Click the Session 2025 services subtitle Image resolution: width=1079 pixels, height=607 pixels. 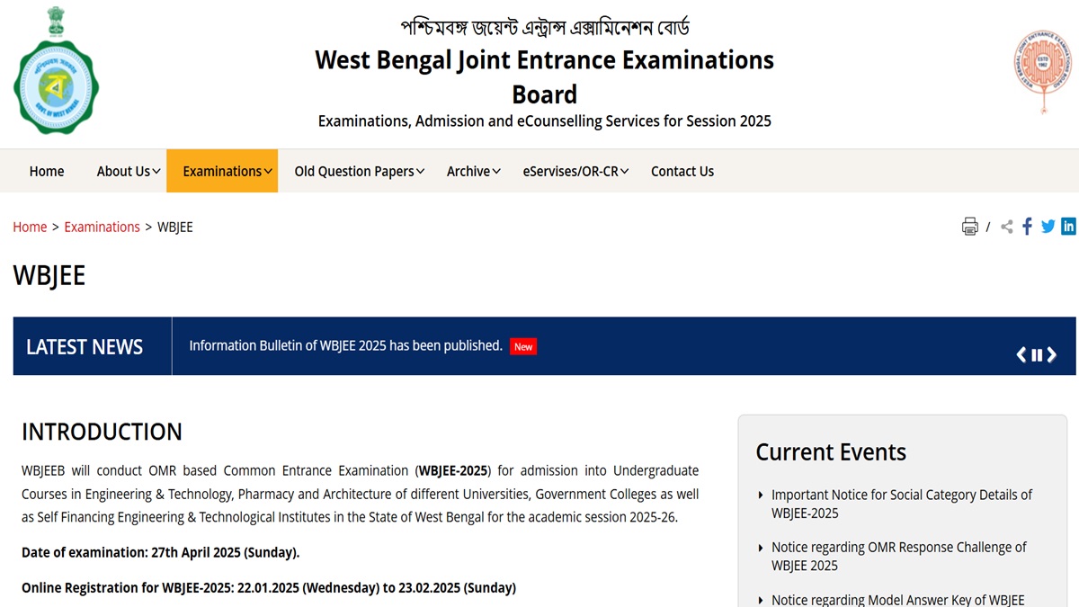[545, 121]
